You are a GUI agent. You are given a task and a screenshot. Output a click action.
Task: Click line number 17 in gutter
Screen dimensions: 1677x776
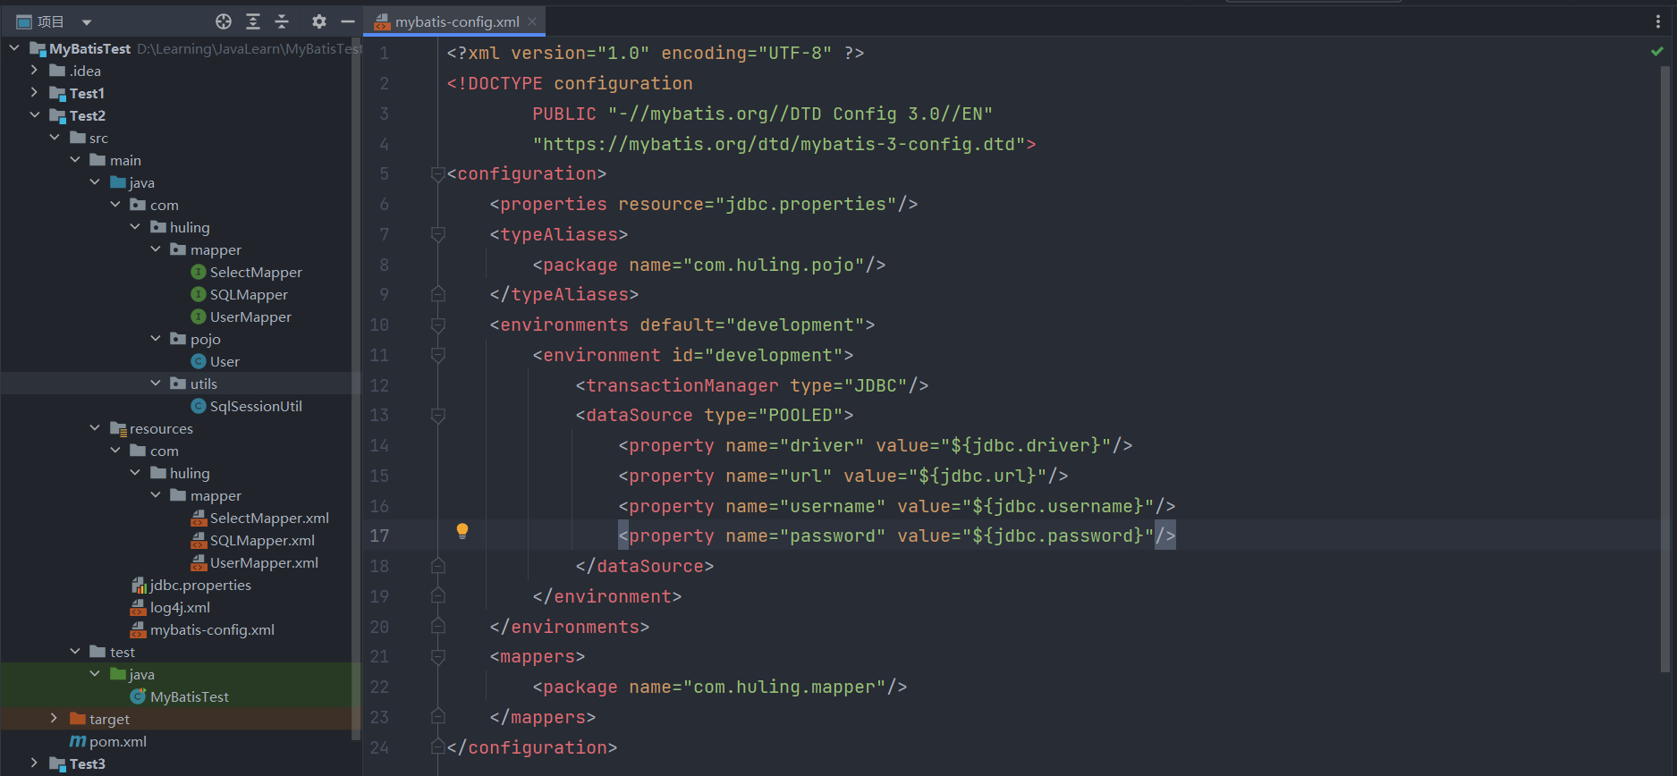[x=379, y=536]
